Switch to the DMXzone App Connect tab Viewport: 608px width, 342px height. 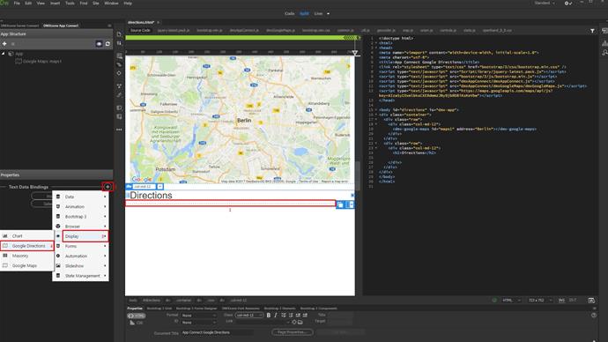coord(61,26)
